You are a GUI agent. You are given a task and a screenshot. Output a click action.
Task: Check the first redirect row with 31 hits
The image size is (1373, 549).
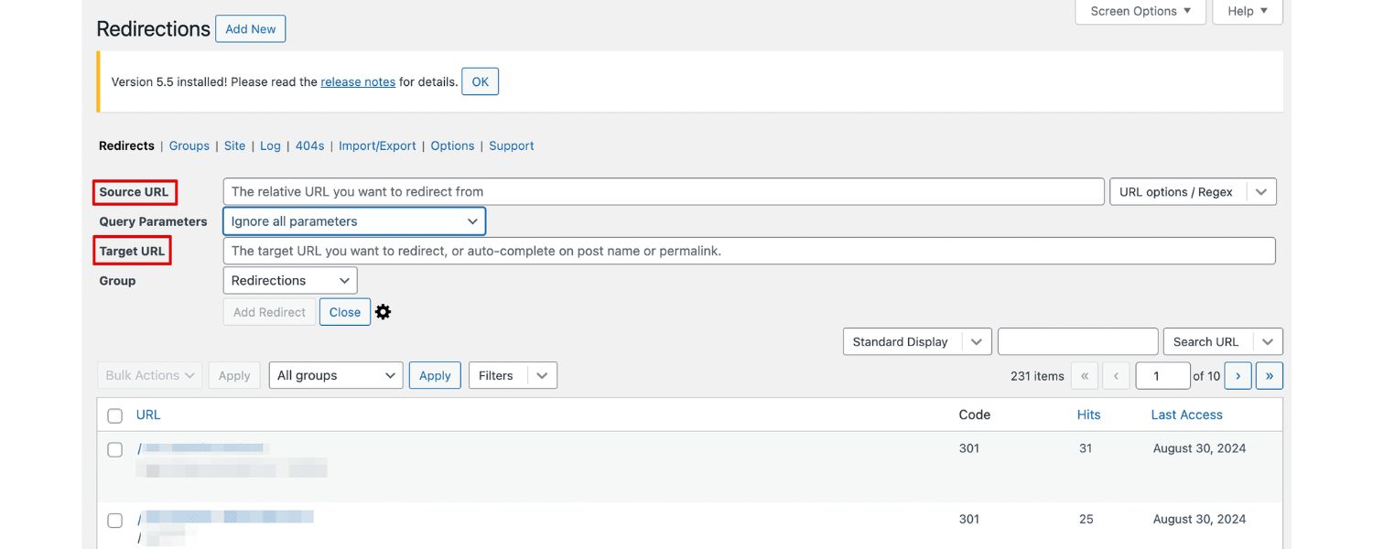(115, 449)
